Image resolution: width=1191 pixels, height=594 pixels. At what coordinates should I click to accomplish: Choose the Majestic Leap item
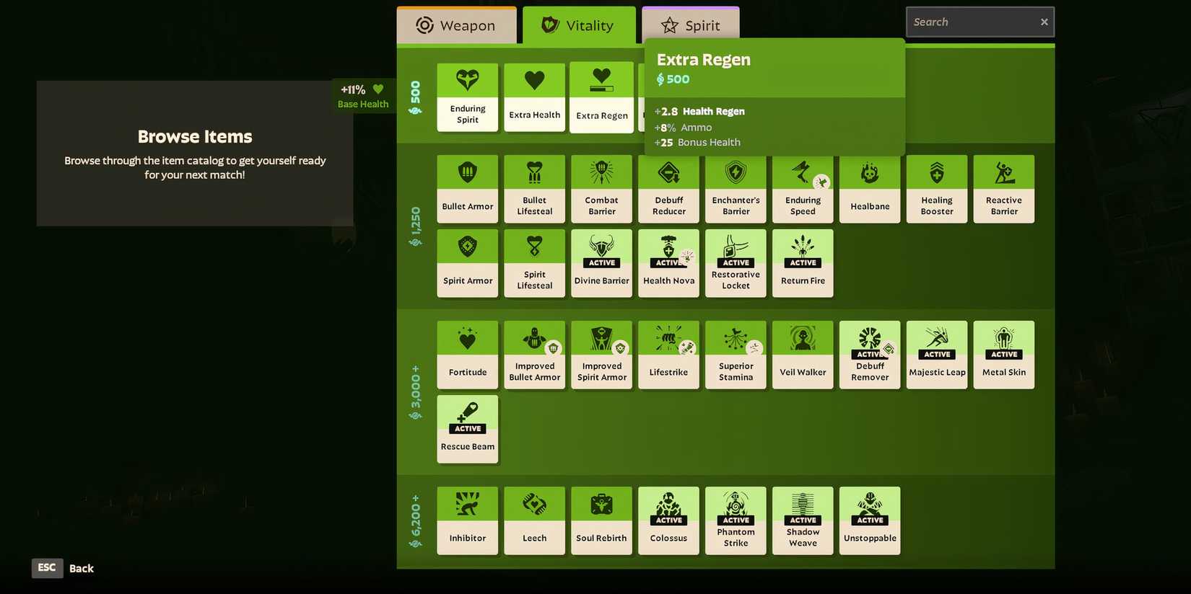936,355
